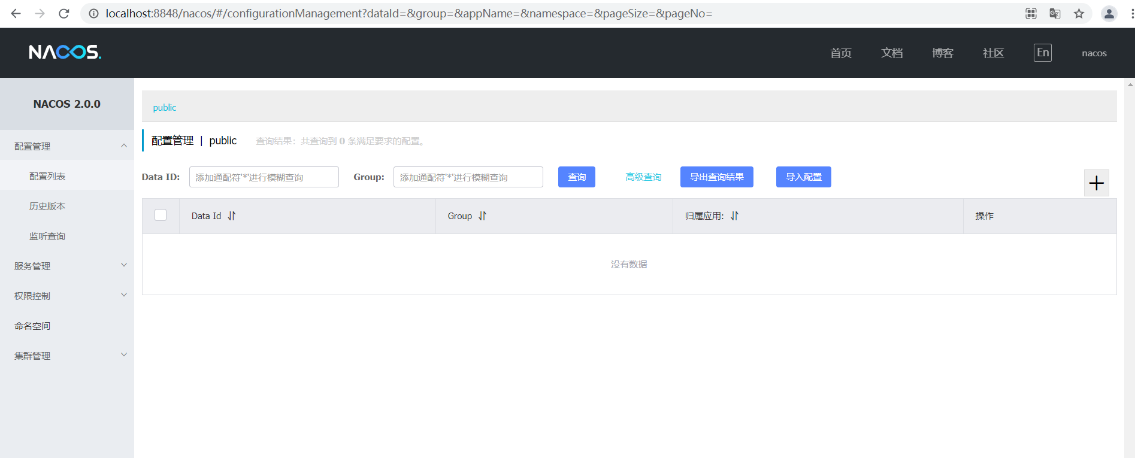Open the browser profile avatar
Image resolution: width=1135 pixels, height=458 pixels.
(x=1109, y=13)
